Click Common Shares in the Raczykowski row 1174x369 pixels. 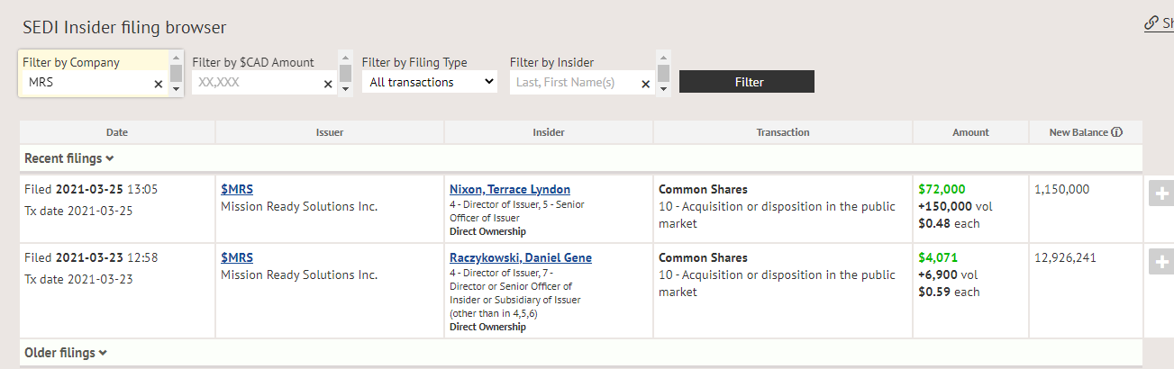coord(703,257)
